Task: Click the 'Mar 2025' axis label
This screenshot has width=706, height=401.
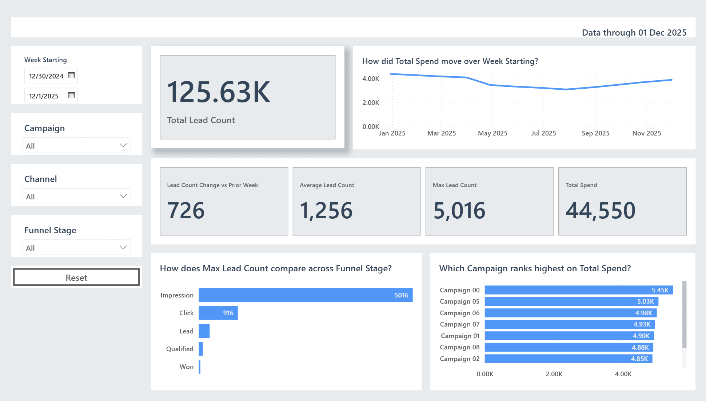Action: click(442, 133)
